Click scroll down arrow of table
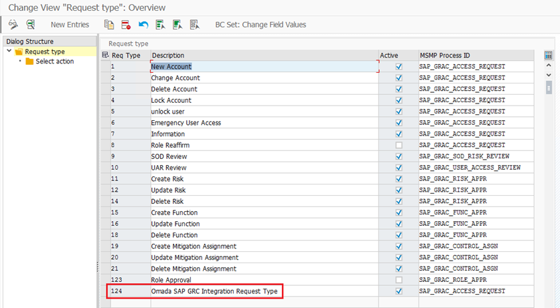 click(x=549, y=75)
